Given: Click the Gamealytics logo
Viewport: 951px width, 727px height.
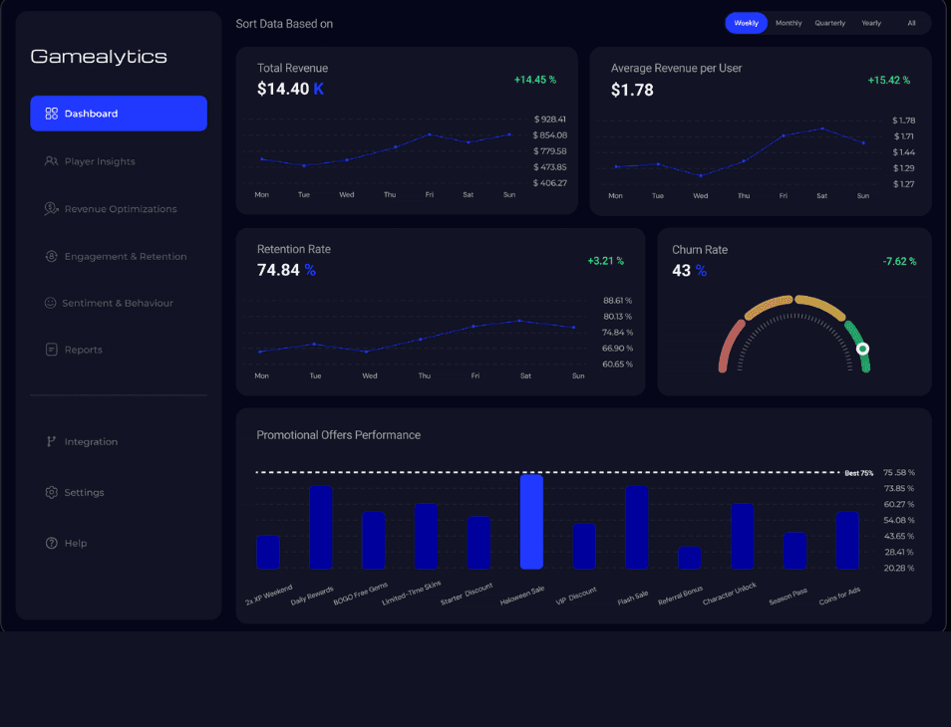Looking at the screenshot, I should pos(99,57).
